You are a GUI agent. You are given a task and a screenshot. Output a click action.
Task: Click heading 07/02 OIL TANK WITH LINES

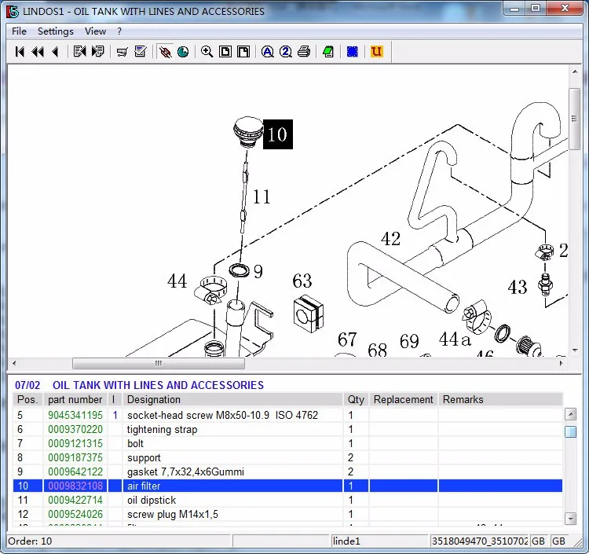[139, 385]
